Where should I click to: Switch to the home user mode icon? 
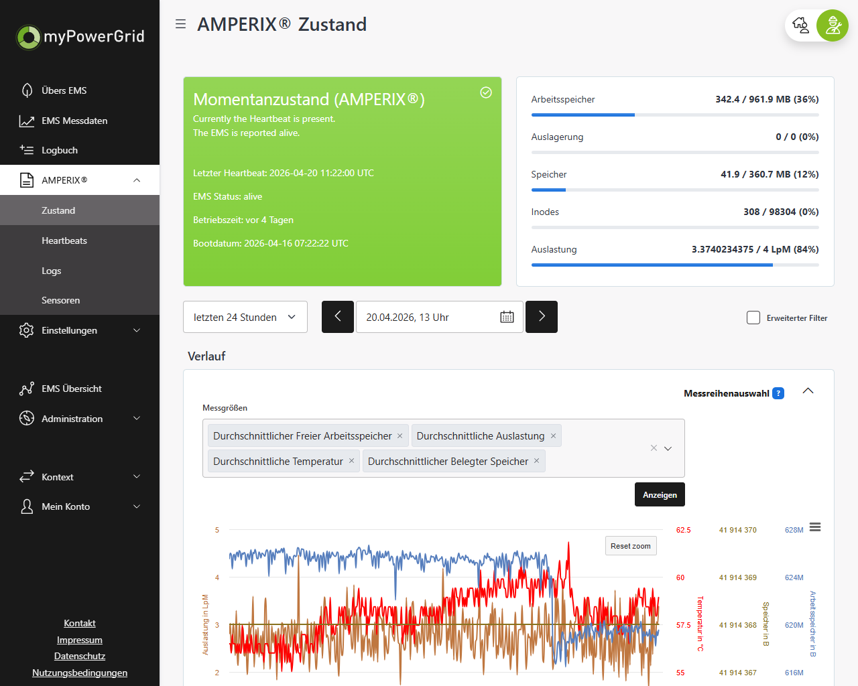coord(801,25)
